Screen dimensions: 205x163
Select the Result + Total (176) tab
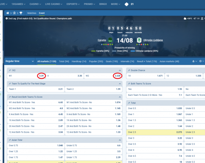click(x=147, y=61)
